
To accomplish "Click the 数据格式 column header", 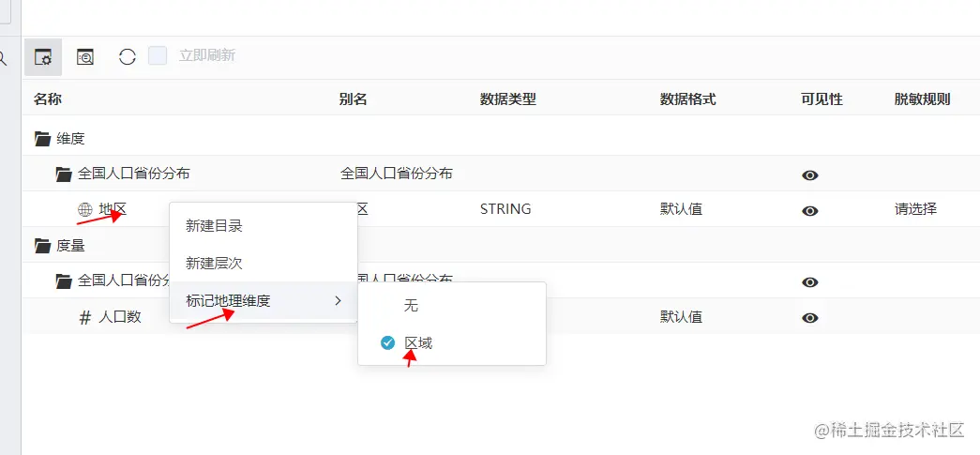I will click(688, 99).
